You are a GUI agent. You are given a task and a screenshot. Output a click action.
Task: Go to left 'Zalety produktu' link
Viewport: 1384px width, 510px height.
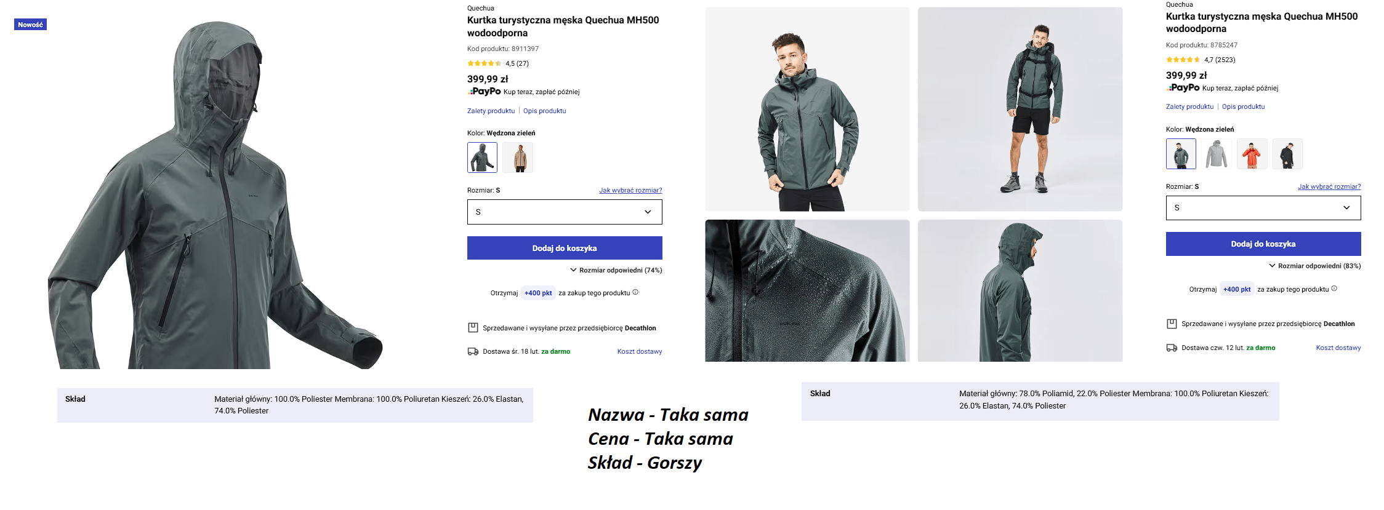[x=491, y=111]
